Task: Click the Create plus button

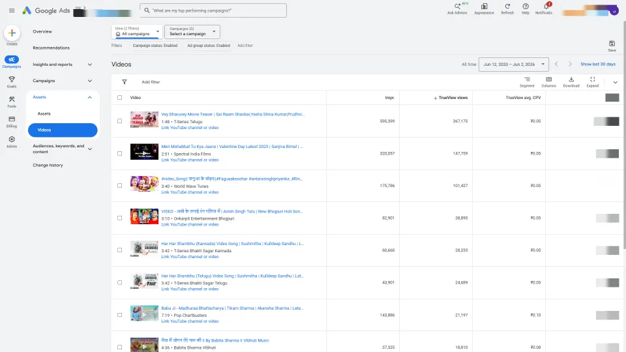Action: (12, 33)
